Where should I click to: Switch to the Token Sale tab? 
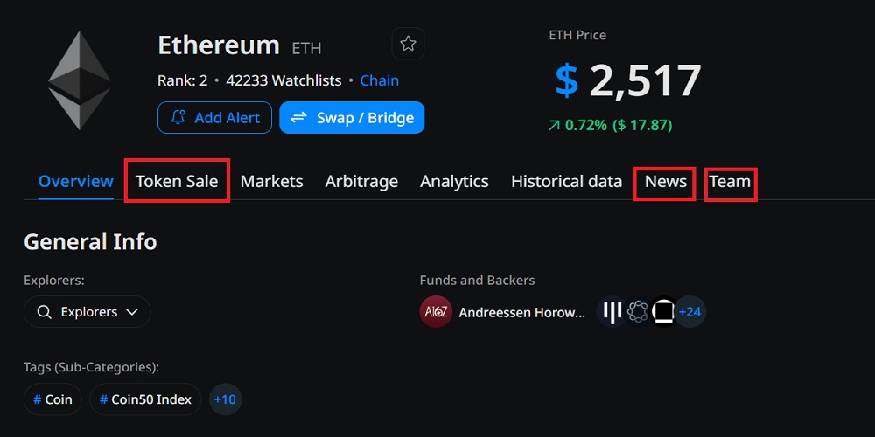tap(177, 182)
